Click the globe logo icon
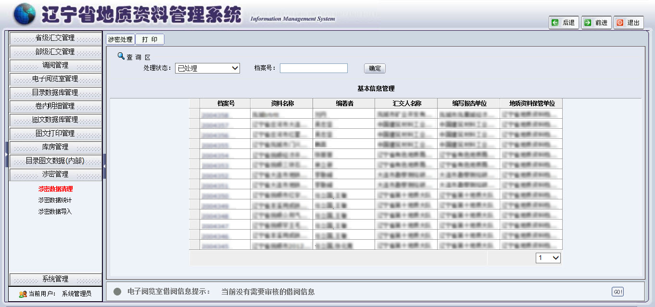Screen dimensions: 655x307 pyautogui.click(x=25, y=14)
